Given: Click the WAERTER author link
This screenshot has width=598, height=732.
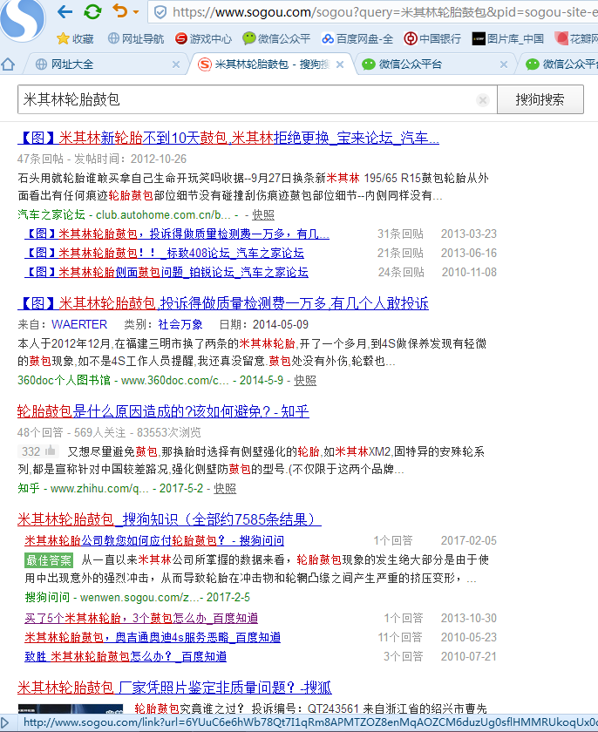Looking at the screenshot, I should pos(79,324).
